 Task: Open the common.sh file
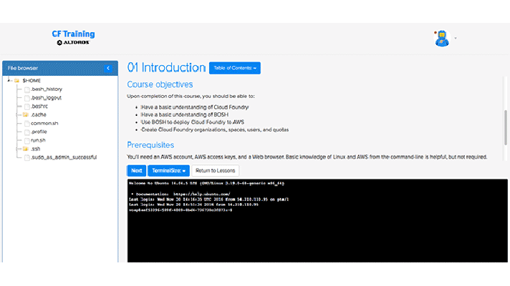point(44,124)
